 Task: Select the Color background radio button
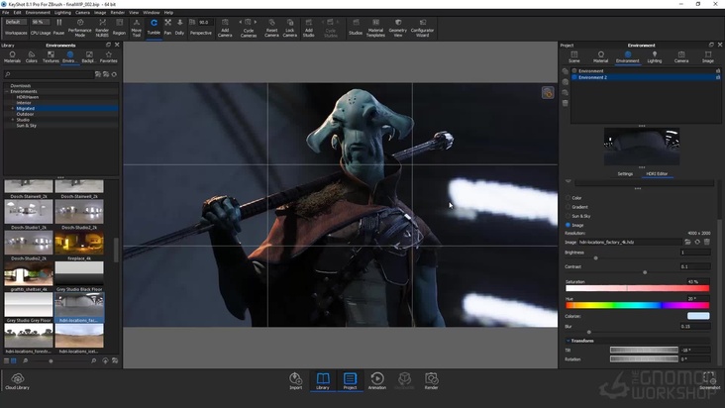point(568,197)
